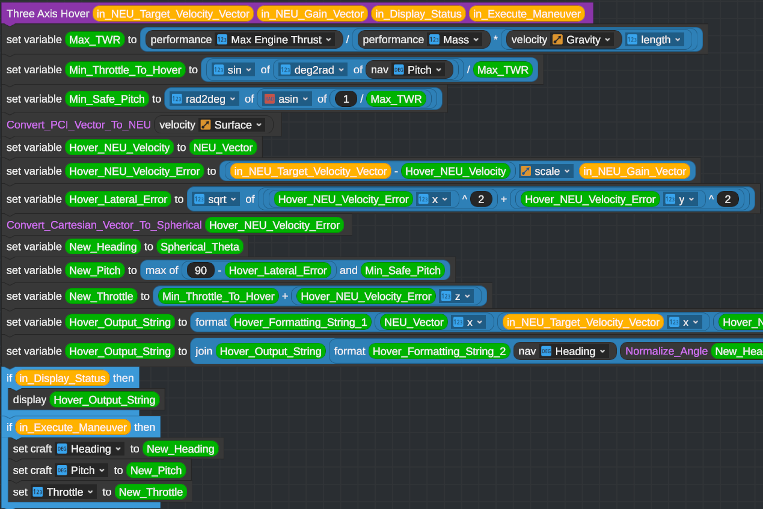Click Min_Throttle_To_Hover in the New_Throttle expression

coord(219,296)
